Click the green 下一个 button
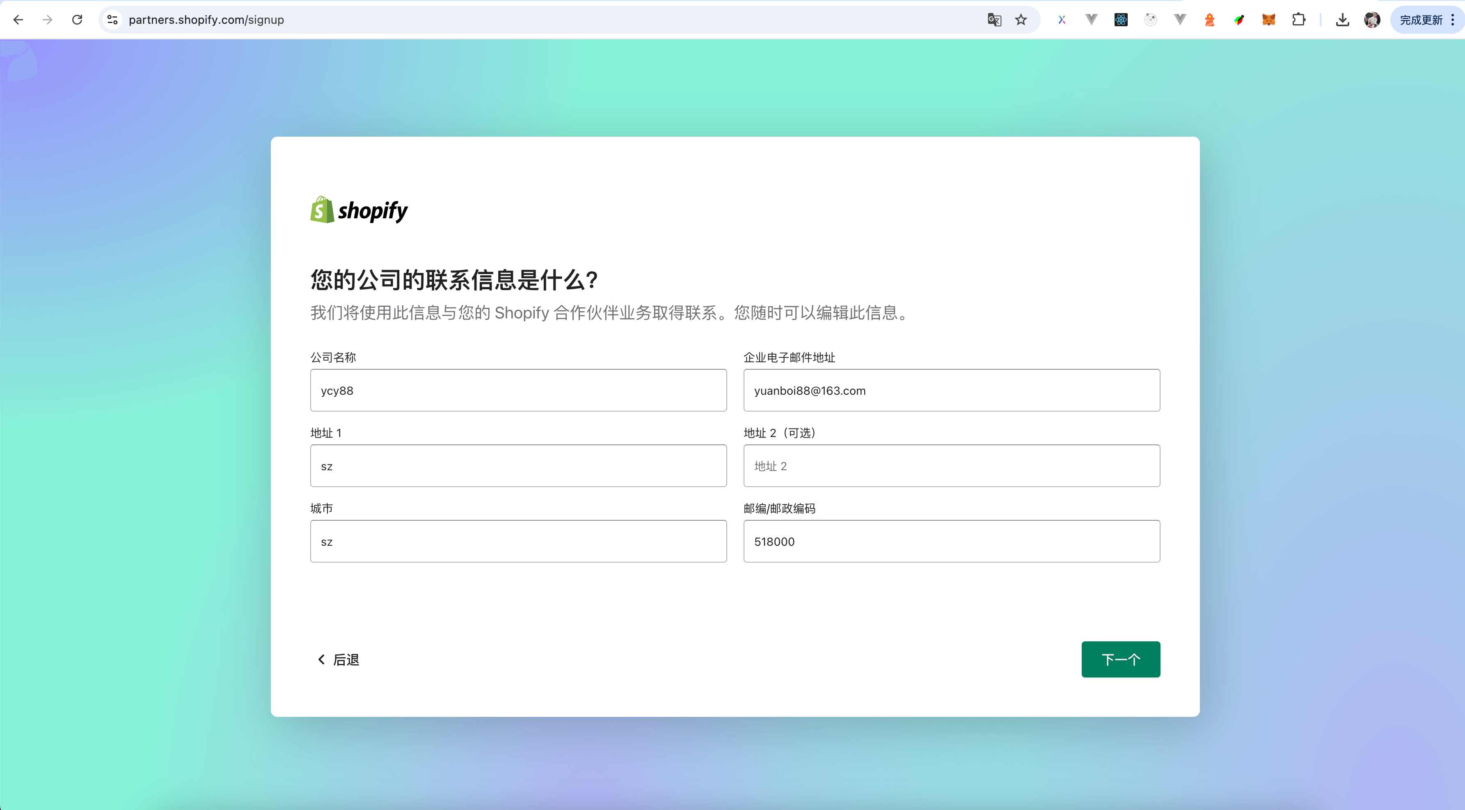The height and width of the screenshot is (810, 1465). 1120,659
